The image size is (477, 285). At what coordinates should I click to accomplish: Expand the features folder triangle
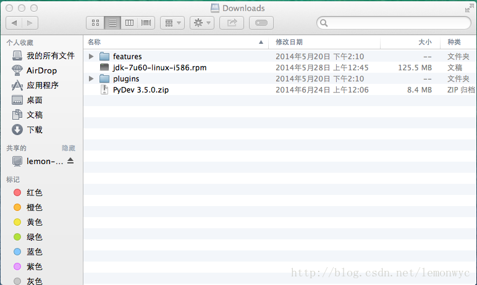click(x=91, y=56)
